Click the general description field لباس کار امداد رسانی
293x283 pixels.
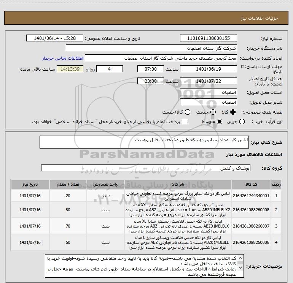pos(144,142)
